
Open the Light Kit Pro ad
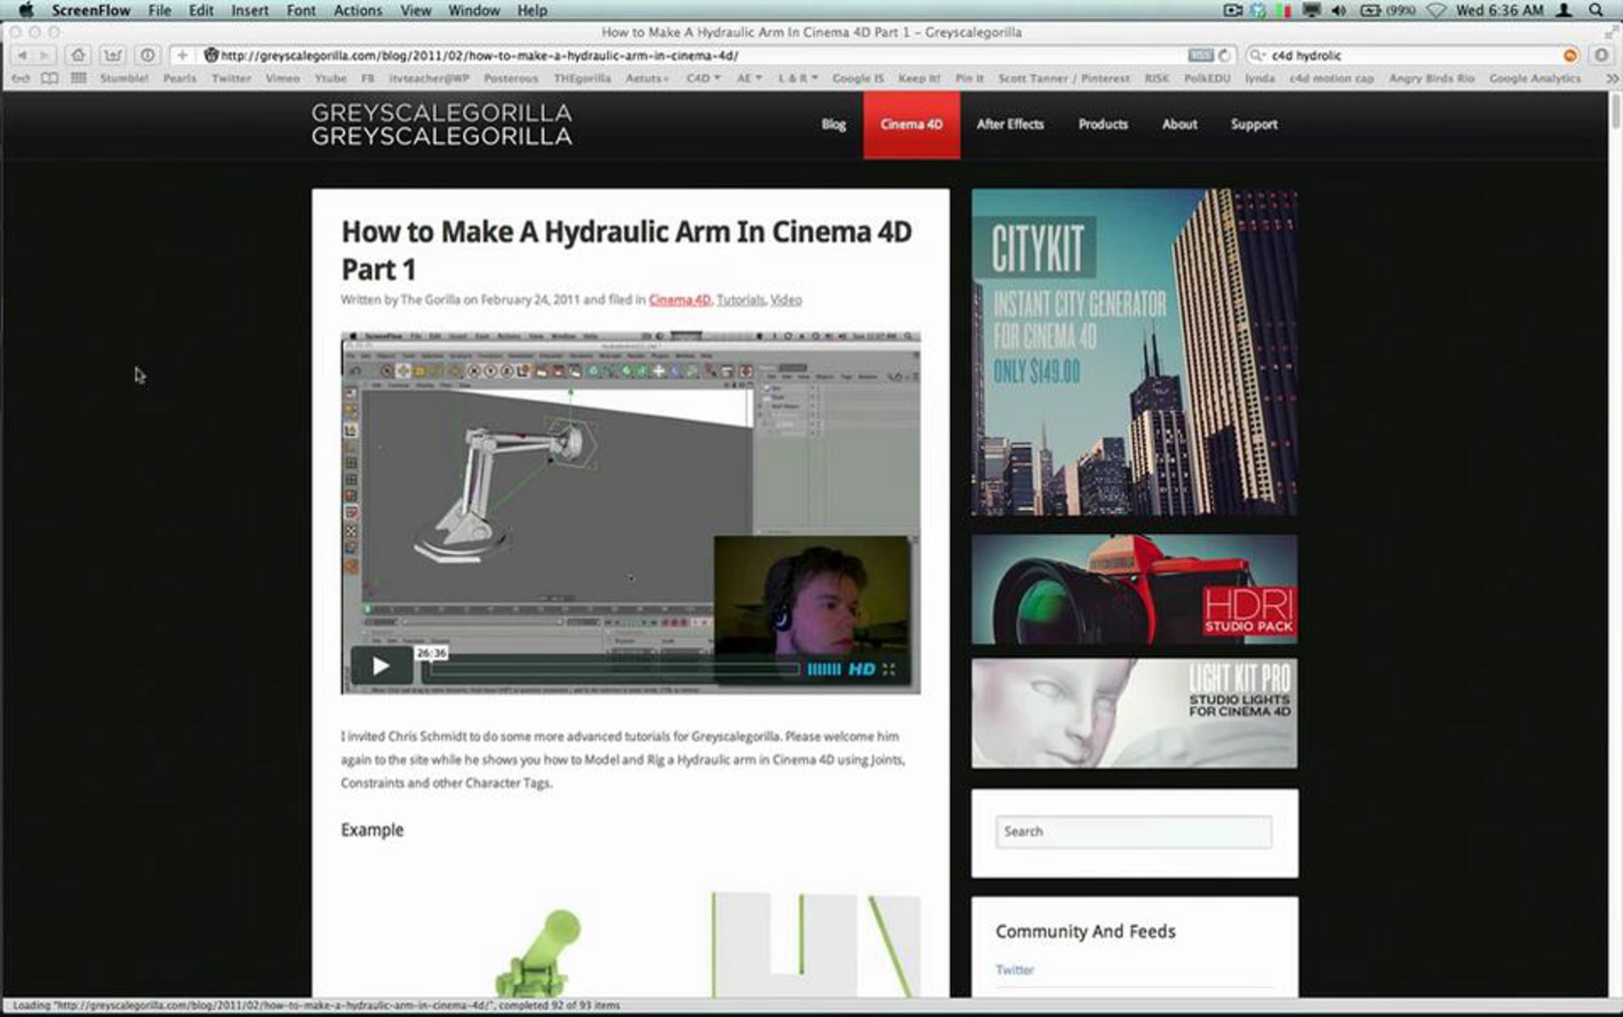pos(1135,714)
